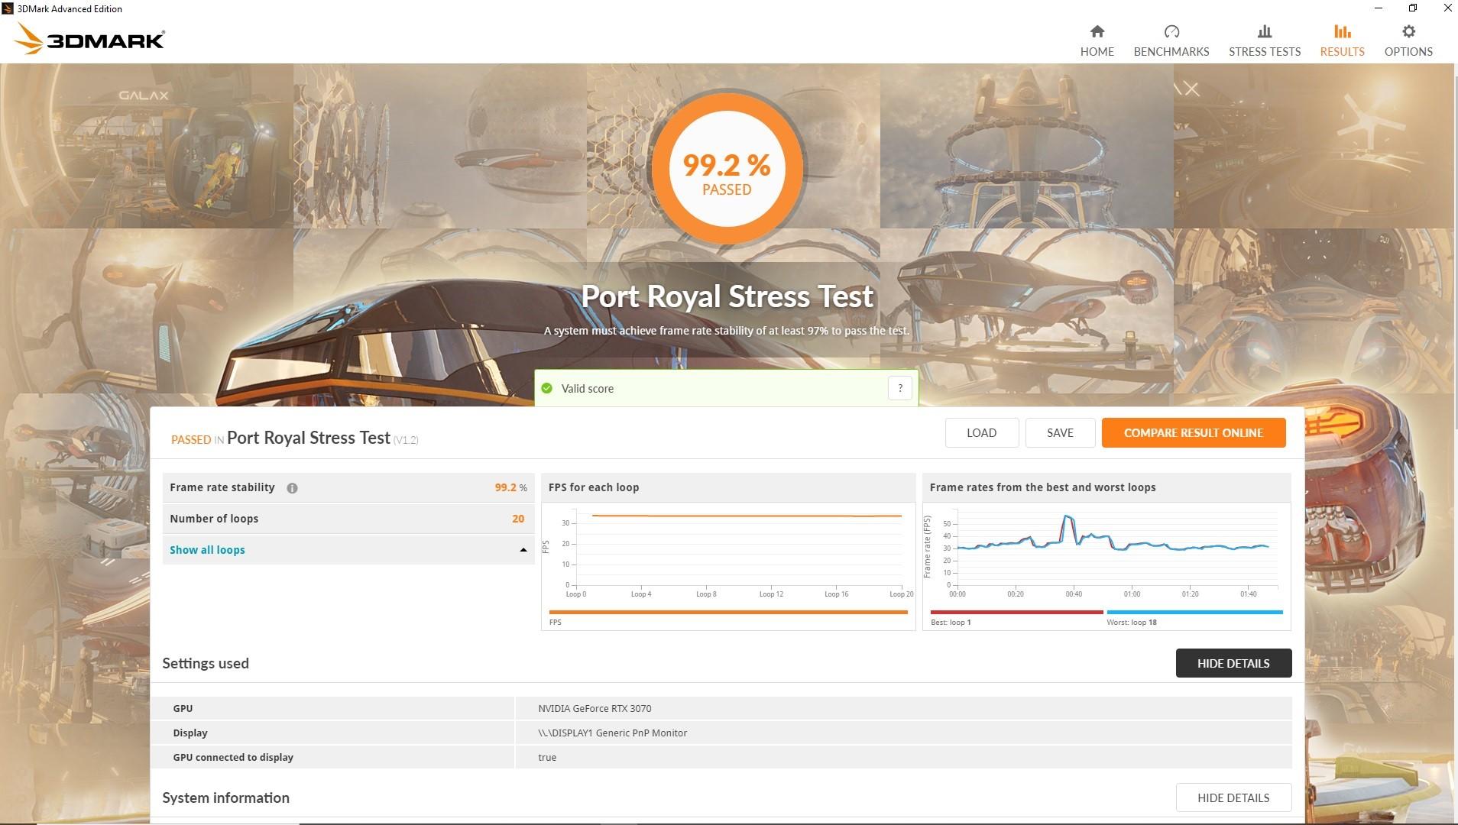Select the RESULTS tab
This screenshot has width=1458, height=825.
point(1342,51)
